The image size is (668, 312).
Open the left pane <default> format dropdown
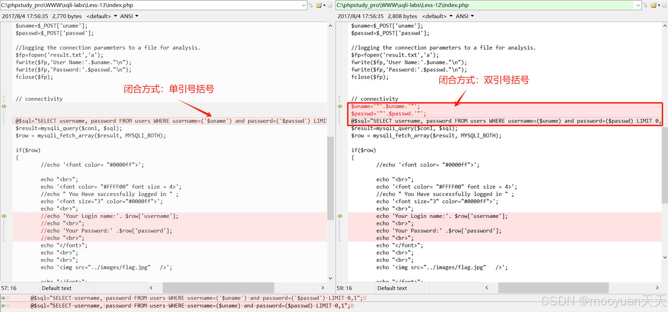[x=102, y=16]
